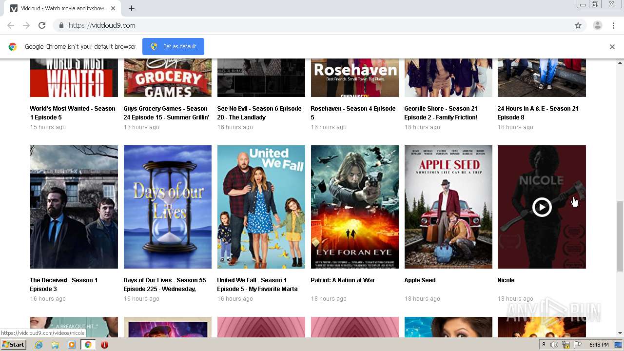Open File Explorer folder taskbar icon
The height and width of the screenshot is (351, 624).
(x=55, y=345)
